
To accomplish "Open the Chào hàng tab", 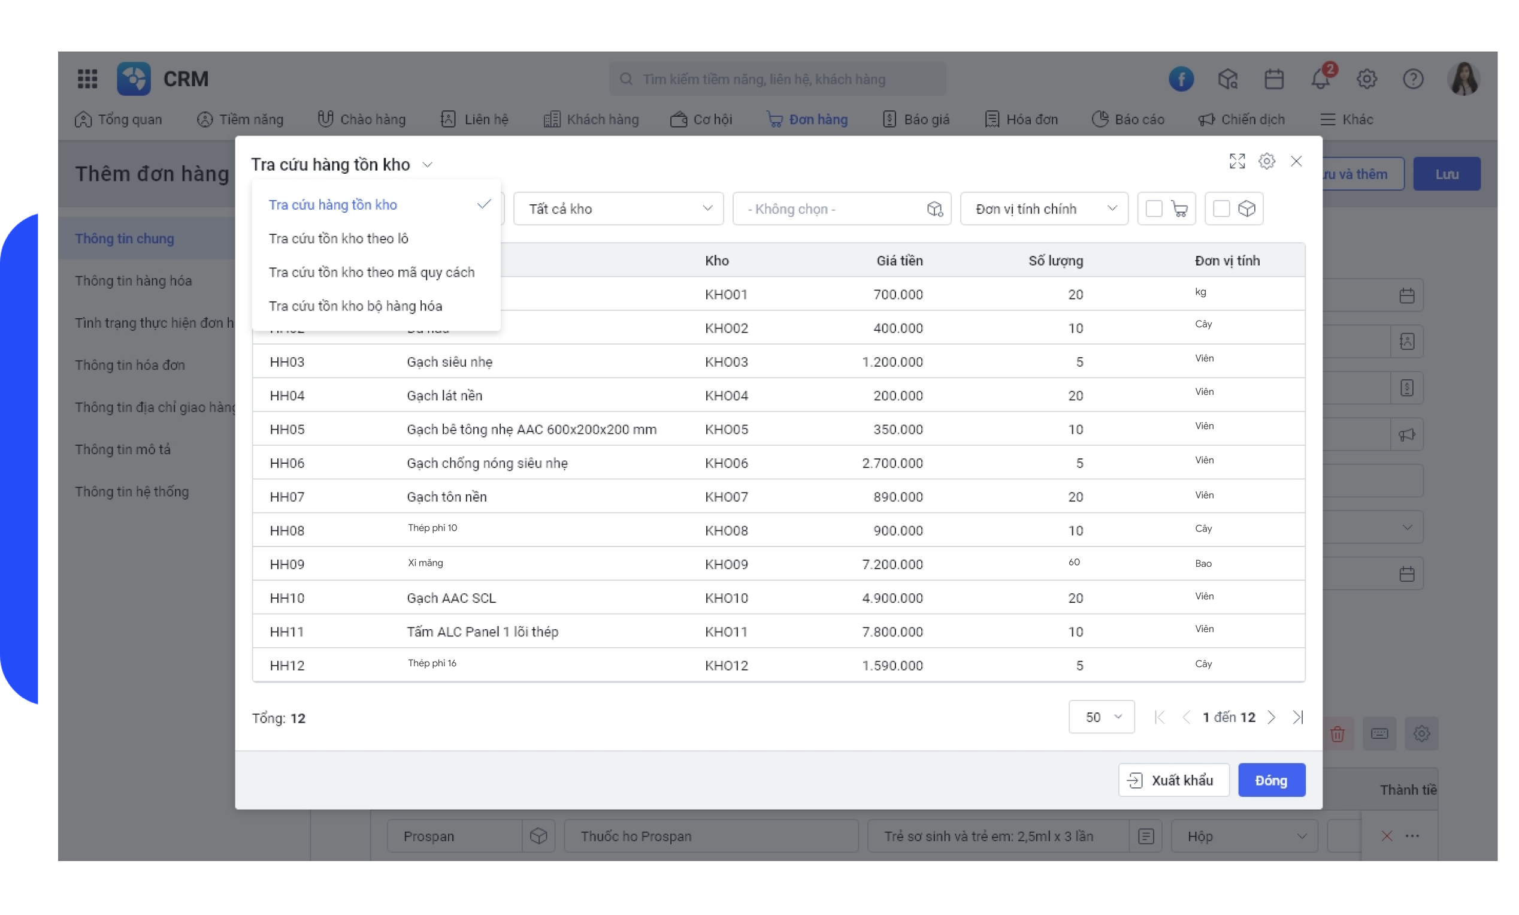I will (361, 119).
